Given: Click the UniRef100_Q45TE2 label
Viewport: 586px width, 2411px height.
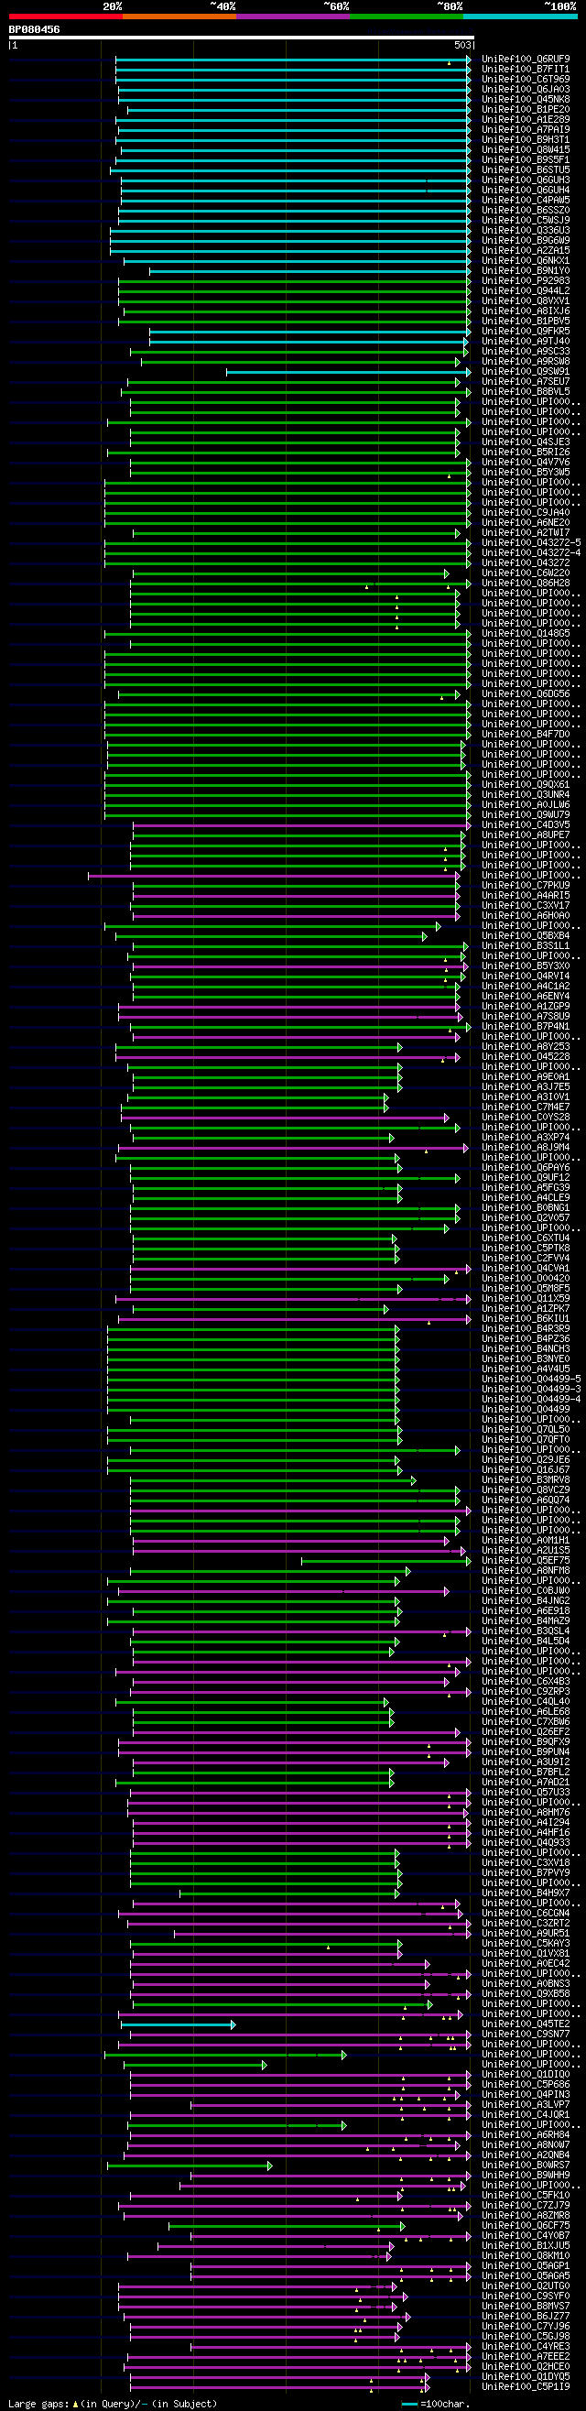Looking at the screenshot, I should [526, 2024].
